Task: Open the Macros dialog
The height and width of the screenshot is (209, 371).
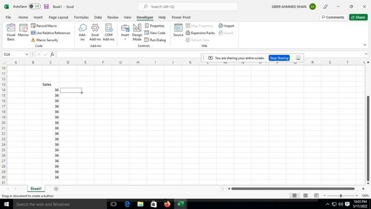Action: pos(23,30)
